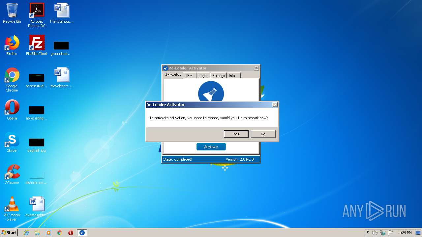Launch the Opera browser shortcut

point(12,110)
